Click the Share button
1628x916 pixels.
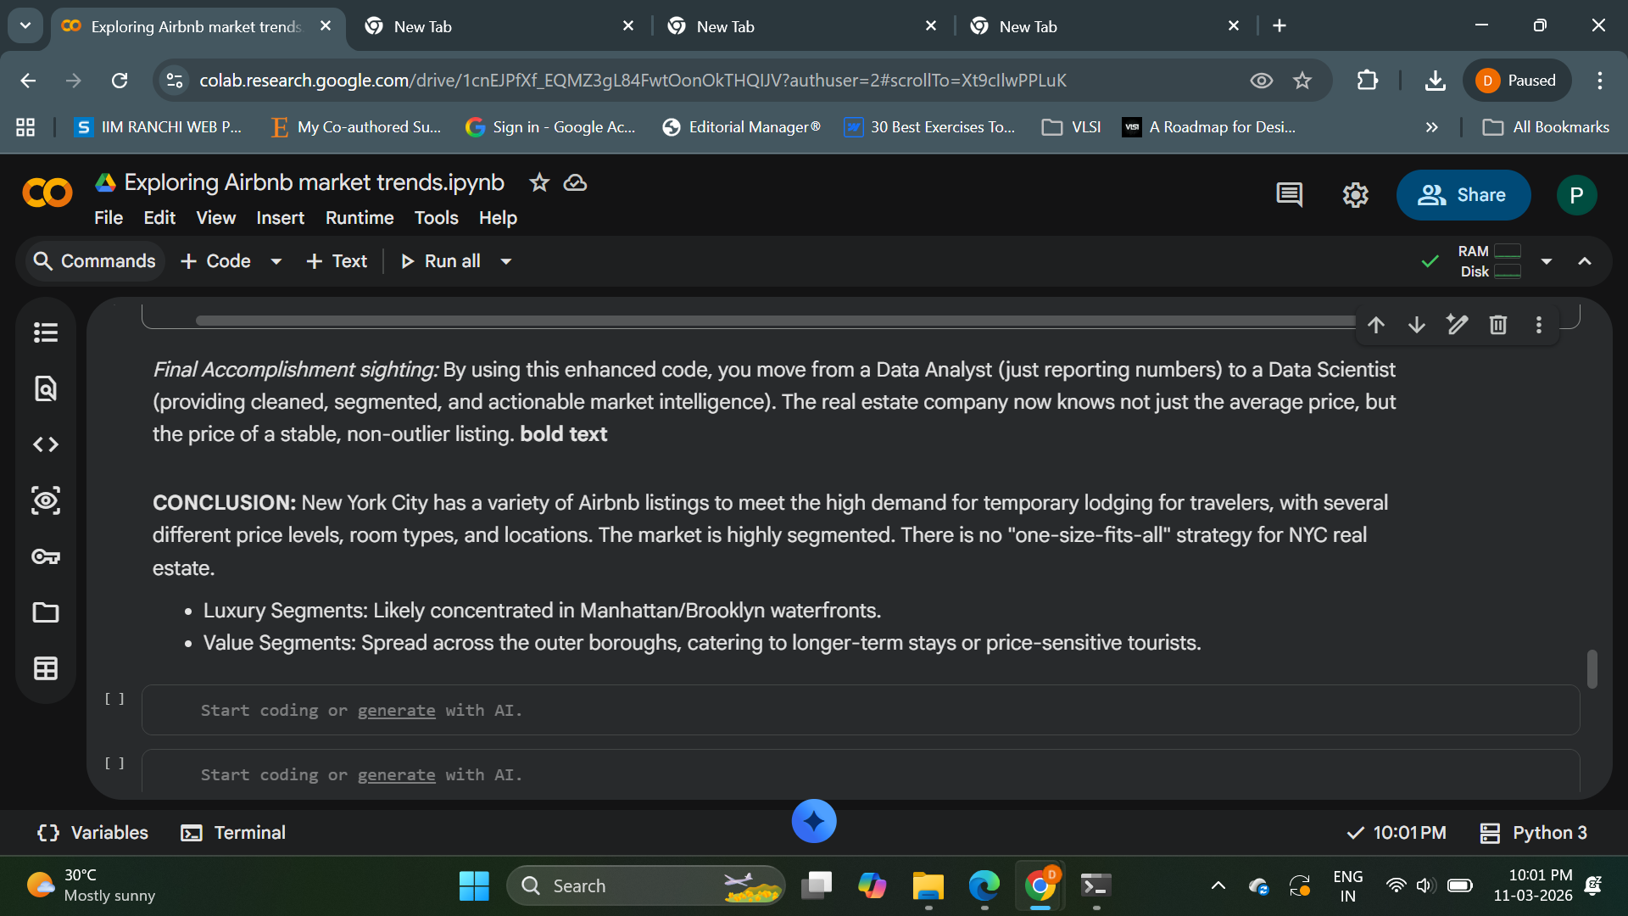[x=1463, y=195]
